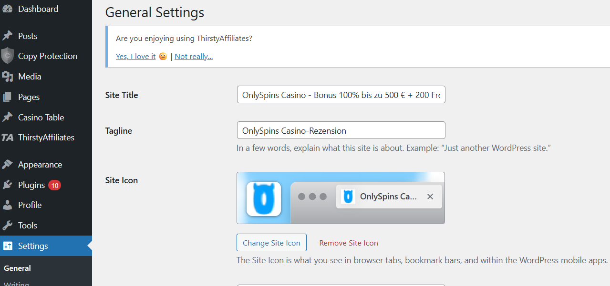This screenshot has height=286, width=610.
Task: Click the Plugins update count badge
Action: tap(54, 185)
